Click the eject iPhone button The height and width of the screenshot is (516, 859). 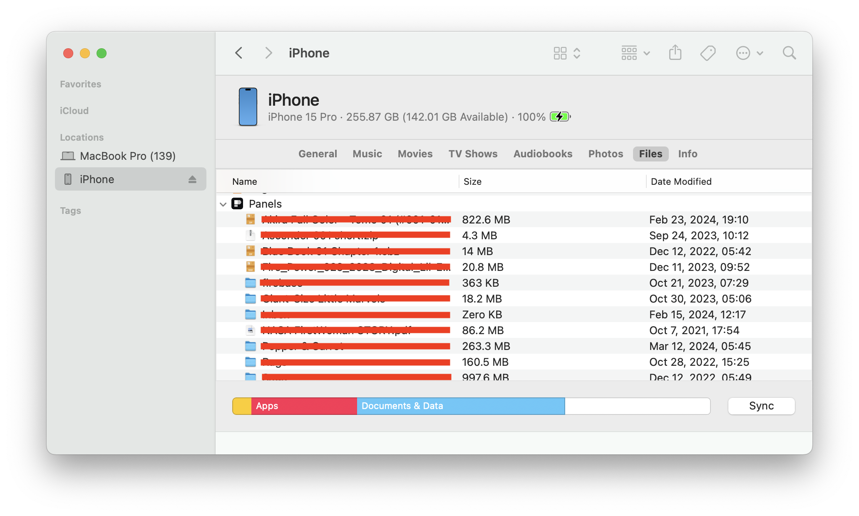[193, 179]
